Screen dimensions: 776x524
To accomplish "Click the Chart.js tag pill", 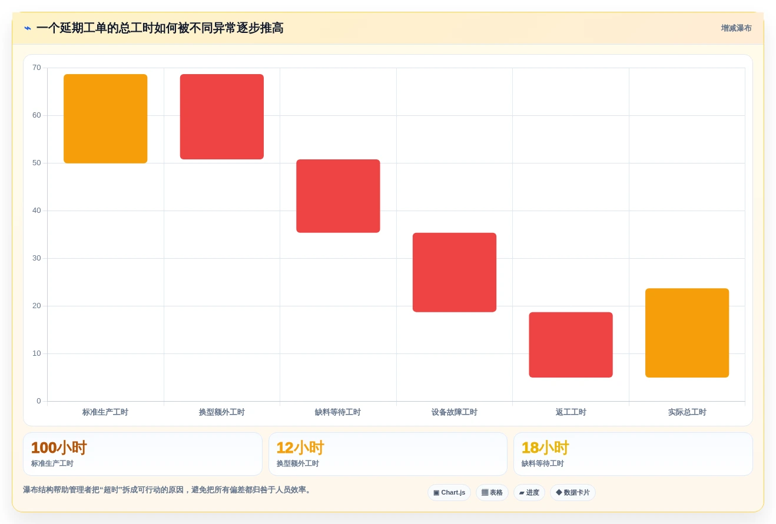I will coord(449,493).
